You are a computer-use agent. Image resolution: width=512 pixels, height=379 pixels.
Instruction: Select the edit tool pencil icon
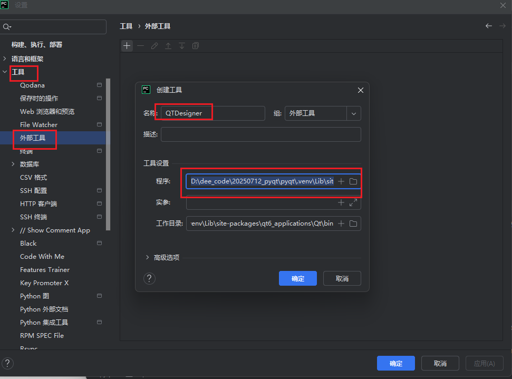click(154, 46)
